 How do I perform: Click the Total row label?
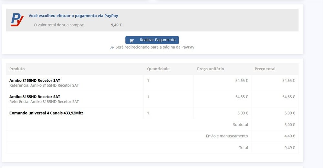coord(243,148)
